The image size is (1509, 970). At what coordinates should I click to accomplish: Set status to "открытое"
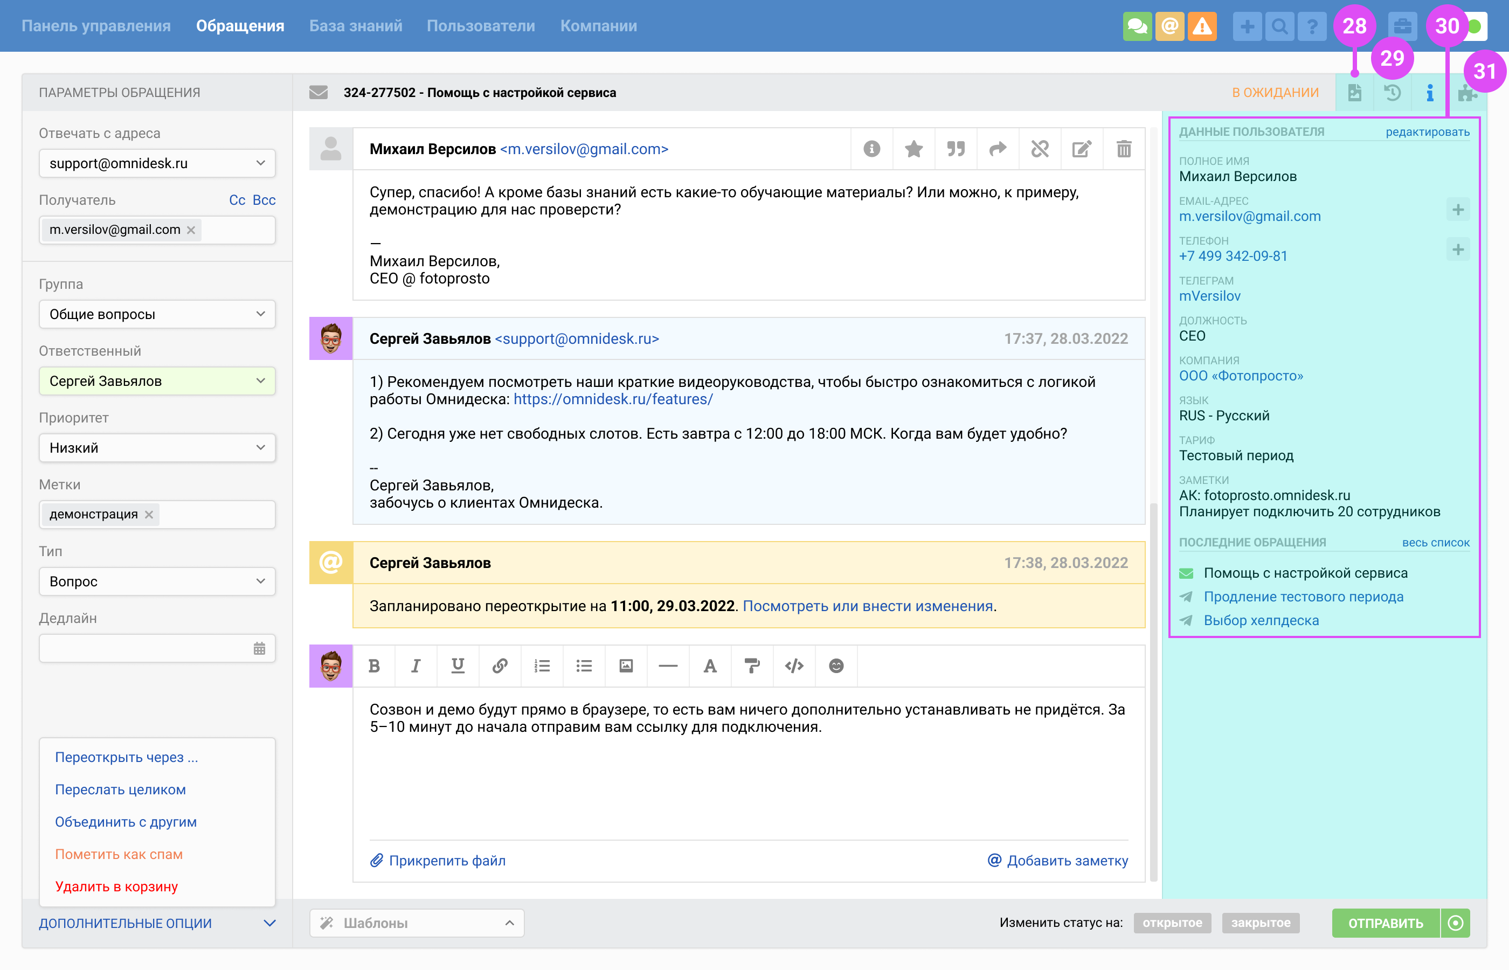[1172, 923]
